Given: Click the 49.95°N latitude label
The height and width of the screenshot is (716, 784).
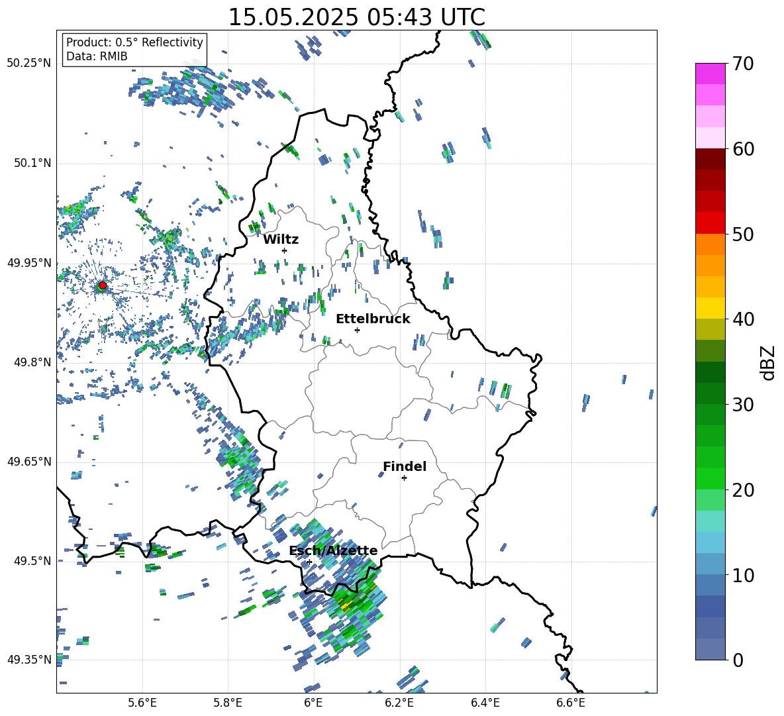Looking at the screenshot, I should click(29, 262).
